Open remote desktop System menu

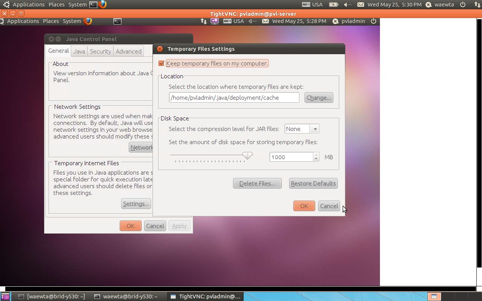click(x=72, y=21)
